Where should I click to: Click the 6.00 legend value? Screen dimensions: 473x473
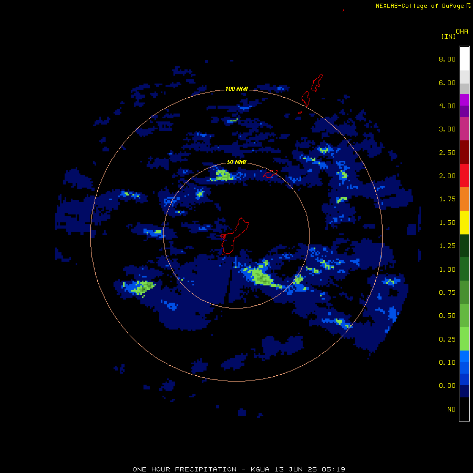447,83
